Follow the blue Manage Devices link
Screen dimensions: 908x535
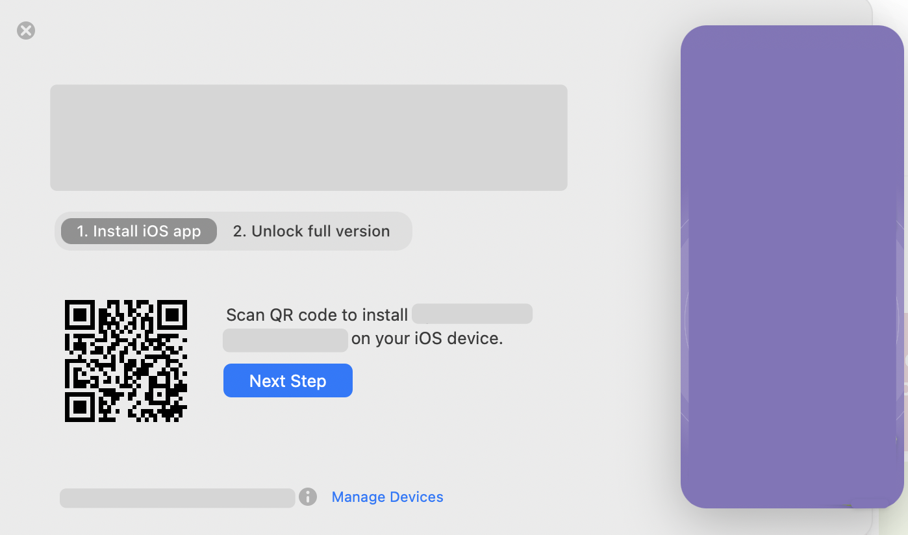pyautogui.click(x=387, y=497)
